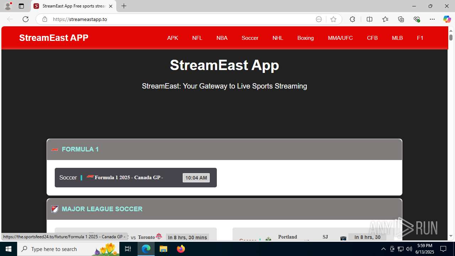Image resolution: width=455 pixels, height=256 pixels.
Task: Open File Explorer from taskbar
Action: 163,249
